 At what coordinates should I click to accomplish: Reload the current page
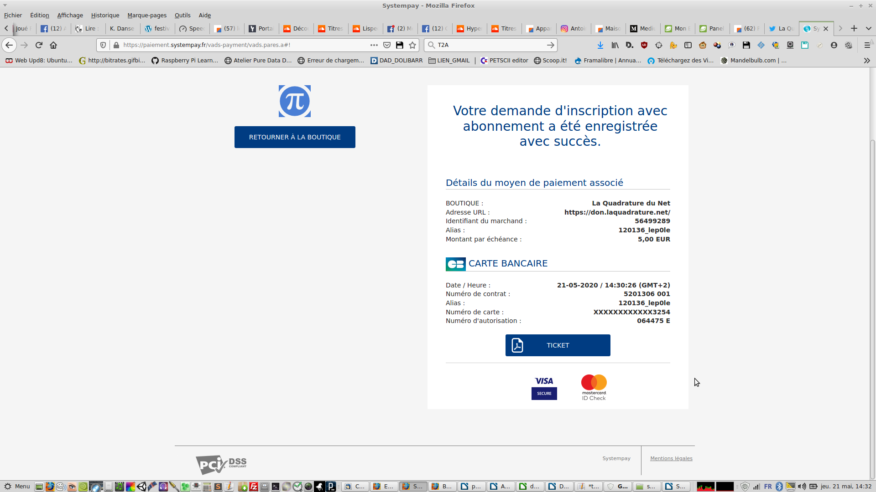[x=39, y=45]
